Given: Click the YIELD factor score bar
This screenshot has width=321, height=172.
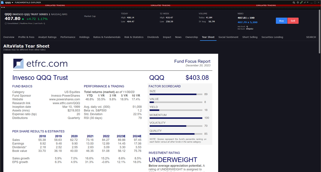Looking at the screenshot, I should (176, 110).
